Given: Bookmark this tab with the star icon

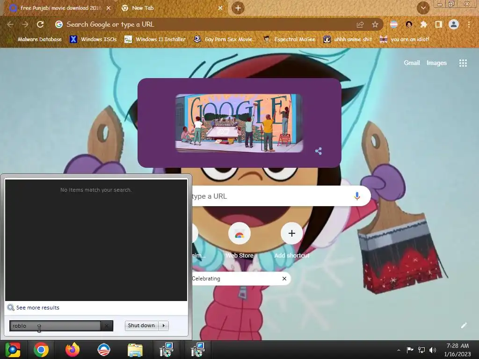Looking at the screenshot, I should [375, 24].
